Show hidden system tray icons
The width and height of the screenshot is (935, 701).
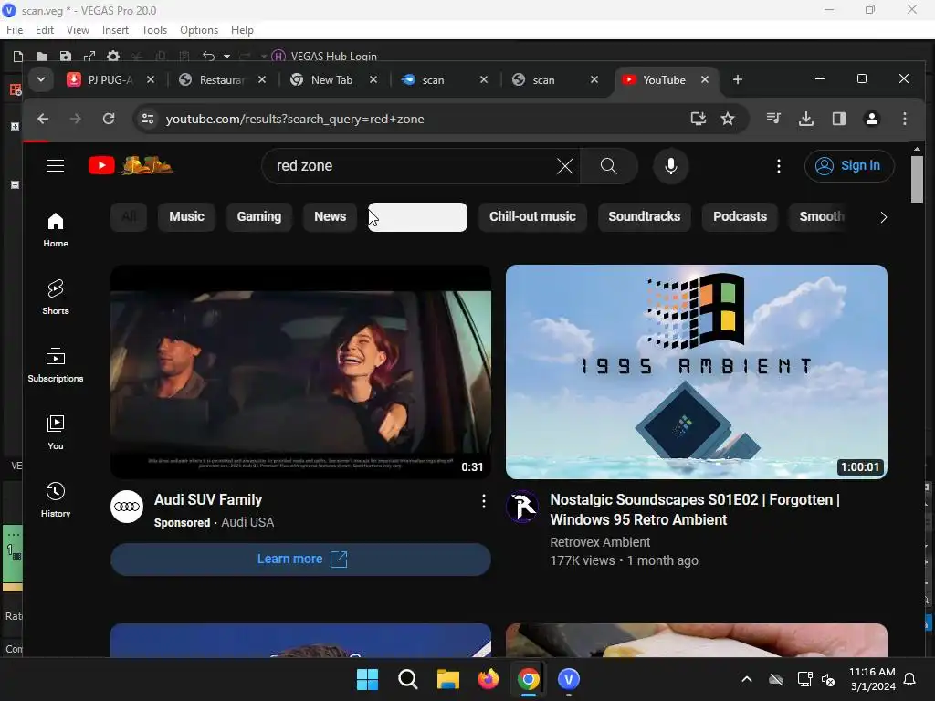[x=747, y=679]
